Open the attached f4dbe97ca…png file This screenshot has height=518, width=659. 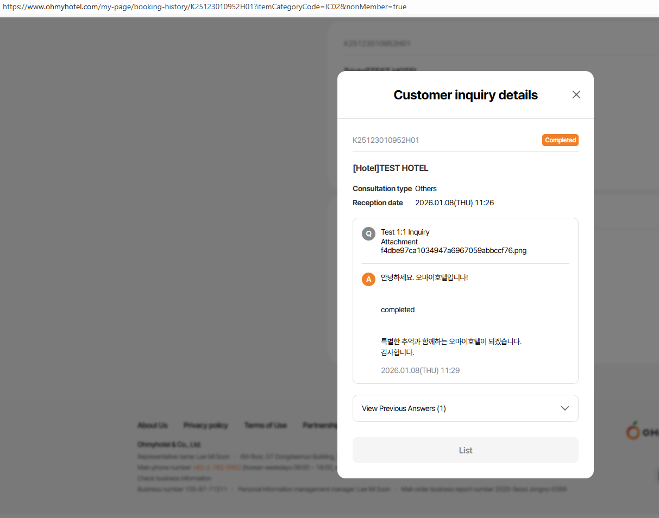[x=454, y=250]
